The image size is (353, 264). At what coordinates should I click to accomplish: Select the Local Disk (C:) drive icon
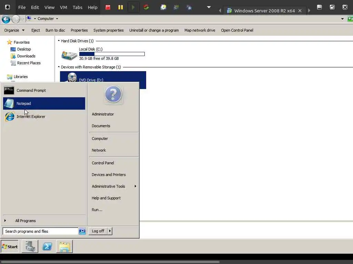[69, 55]
